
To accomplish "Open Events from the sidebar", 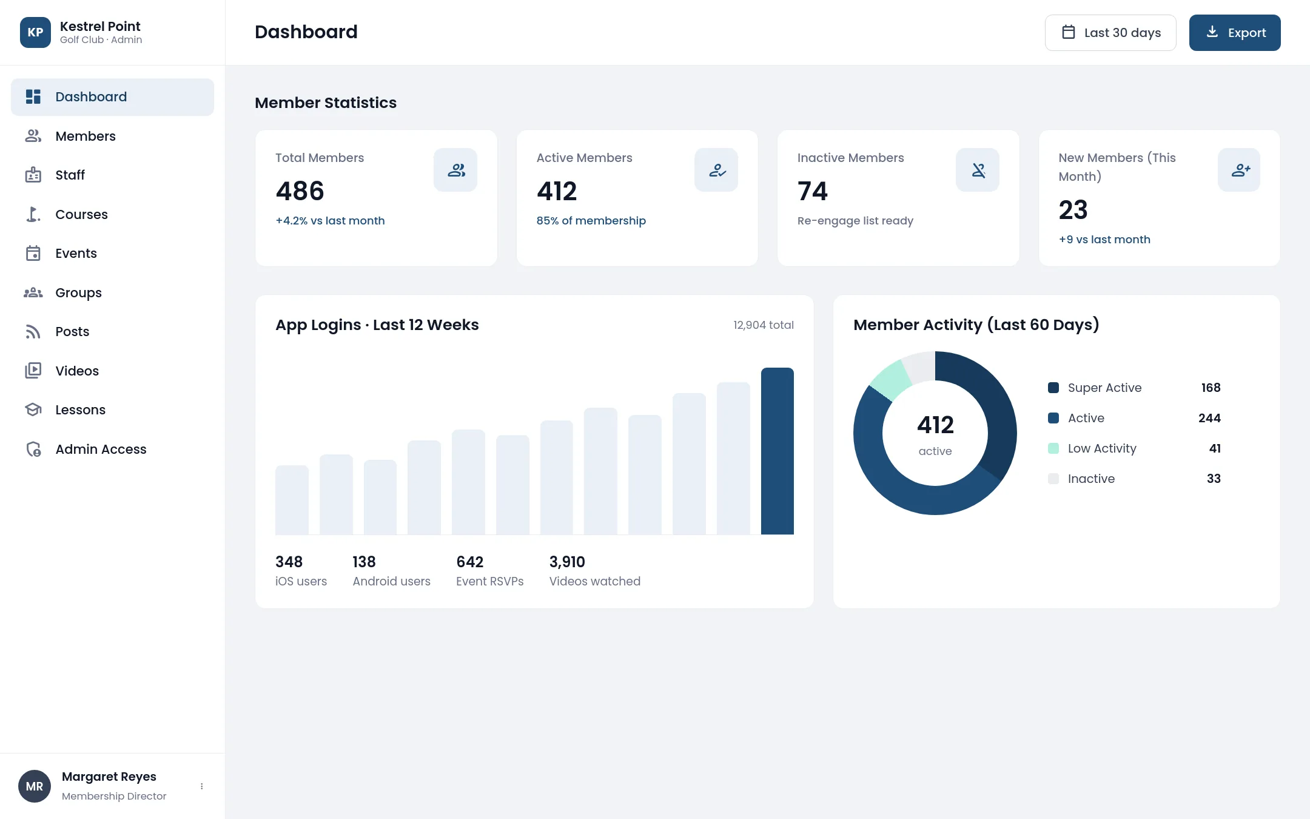I will (112, 254).
